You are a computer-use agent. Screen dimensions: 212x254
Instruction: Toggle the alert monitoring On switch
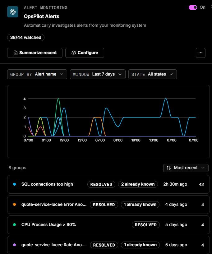193,7
